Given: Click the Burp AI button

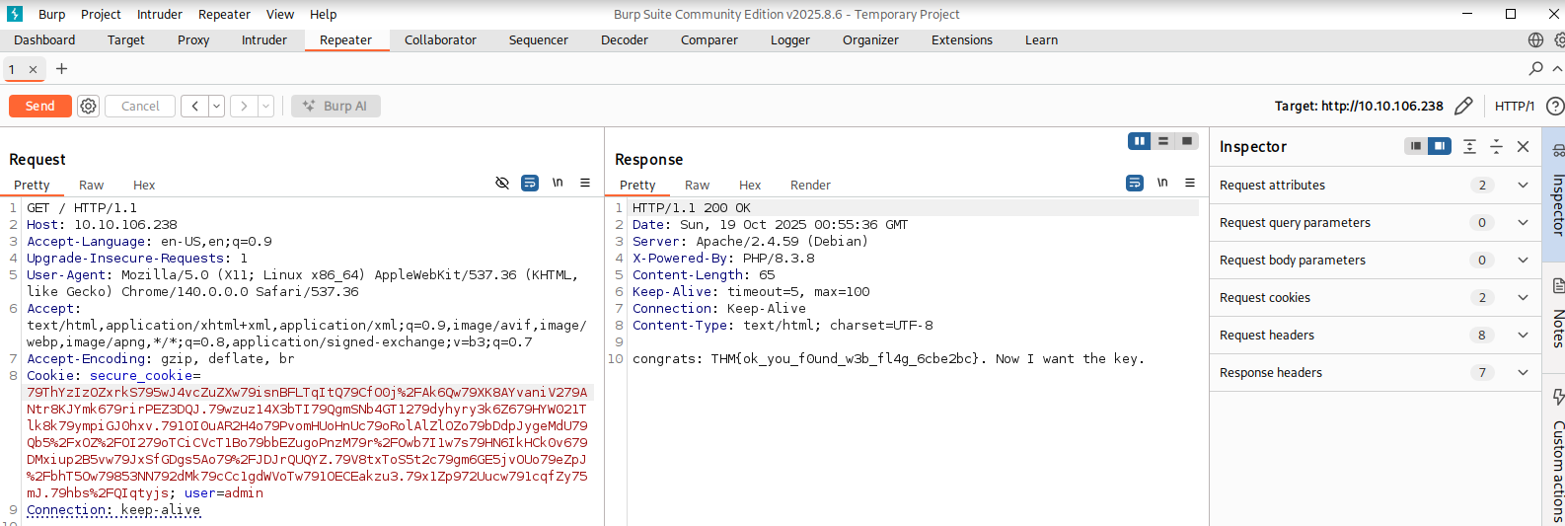Looking at the screenshot, I should pos(335,106).
